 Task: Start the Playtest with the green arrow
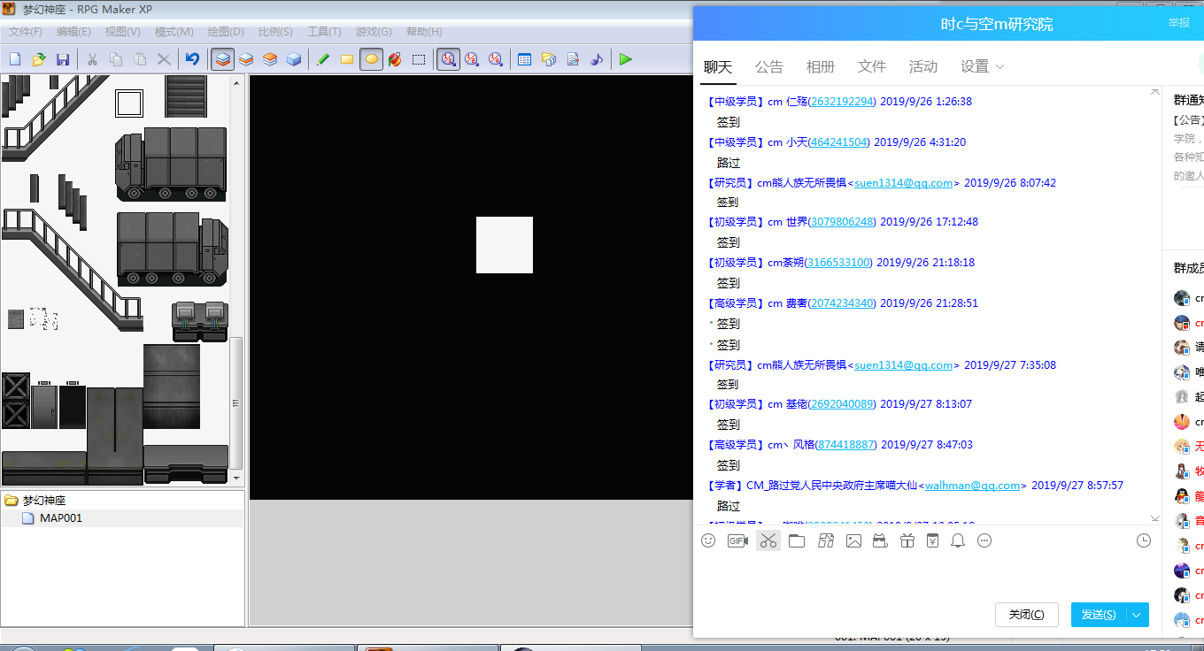click(626, 59)
